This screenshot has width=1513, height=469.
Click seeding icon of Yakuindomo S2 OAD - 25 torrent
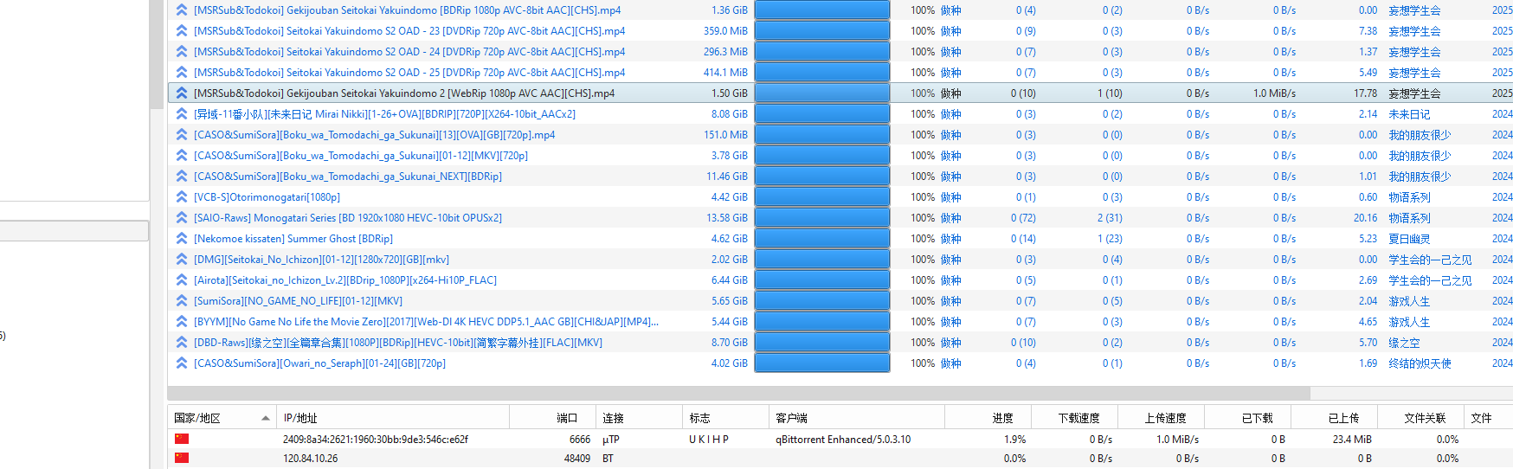tap(182, 73)
